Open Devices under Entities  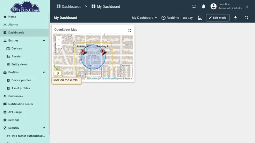coord(25,49)
